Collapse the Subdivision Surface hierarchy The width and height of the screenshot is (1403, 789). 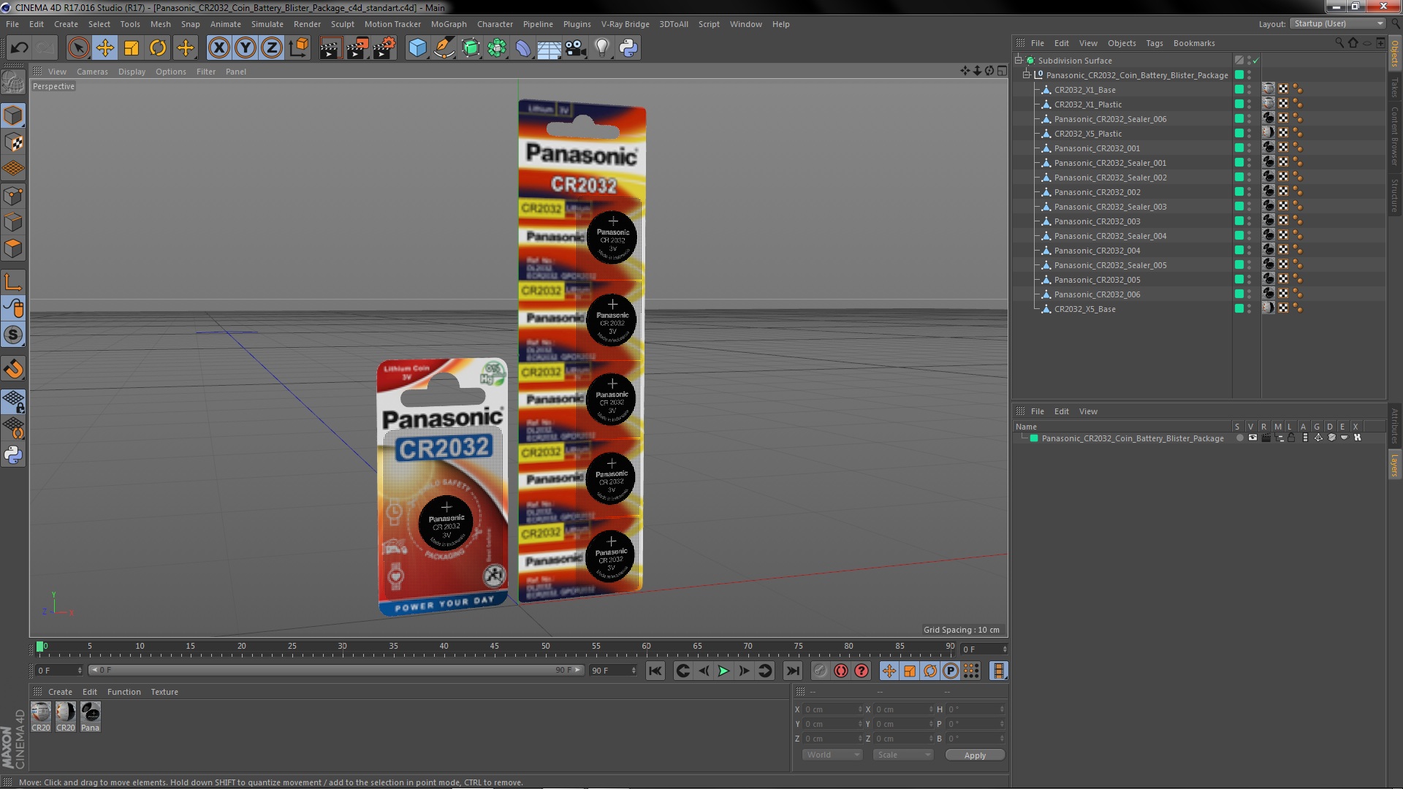point(1018,60)
